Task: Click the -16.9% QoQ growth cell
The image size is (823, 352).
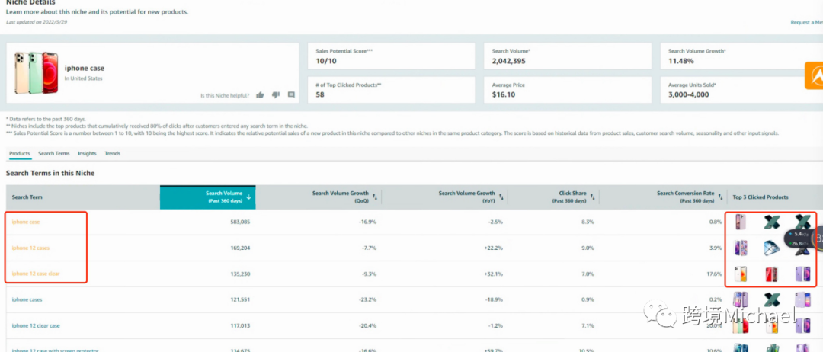Action: click(367, 222)
